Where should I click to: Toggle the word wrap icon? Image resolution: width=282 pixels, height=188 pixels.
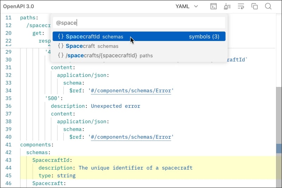pyautogui.click(x=241, y=6)
